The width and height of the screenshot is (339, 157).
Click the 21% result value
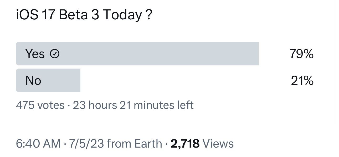(x=302, y=81)
